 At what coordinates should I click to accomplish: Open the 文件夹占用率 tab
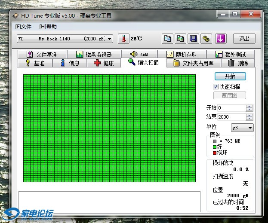click(193, 63)
